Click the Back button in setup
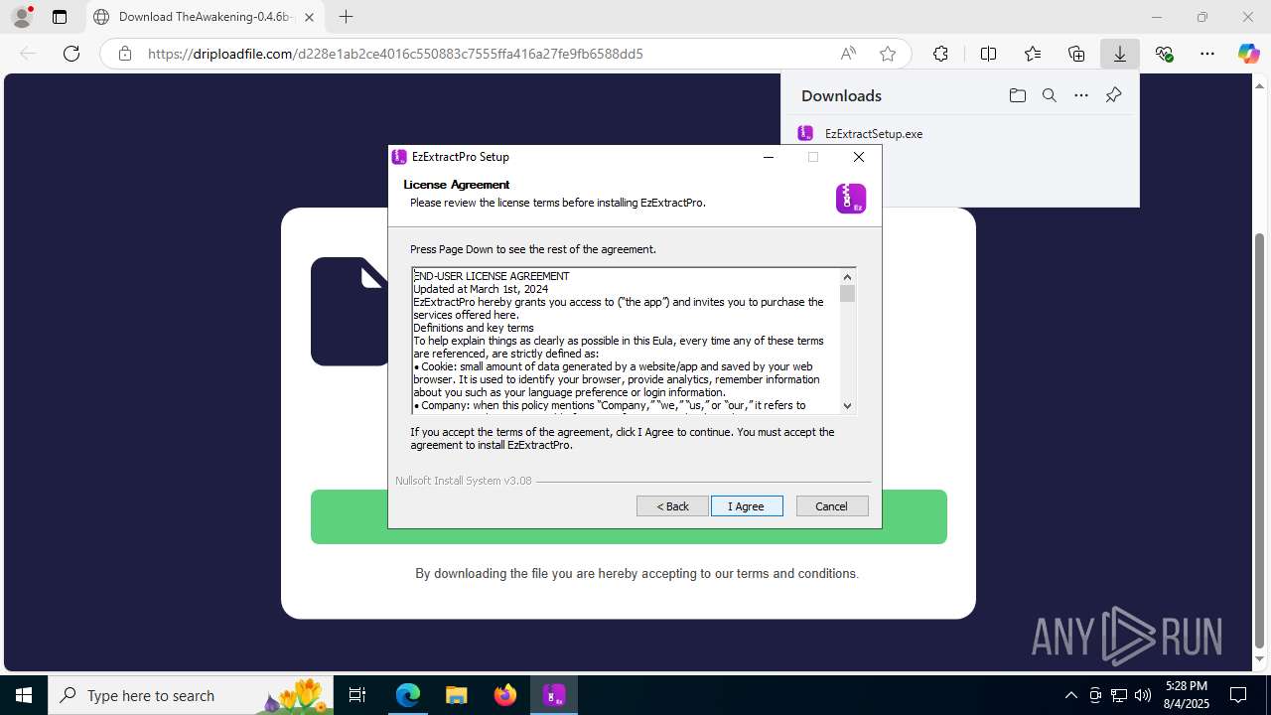The image size is (1271, 715). pyautogui.click(x=672, y=506)
